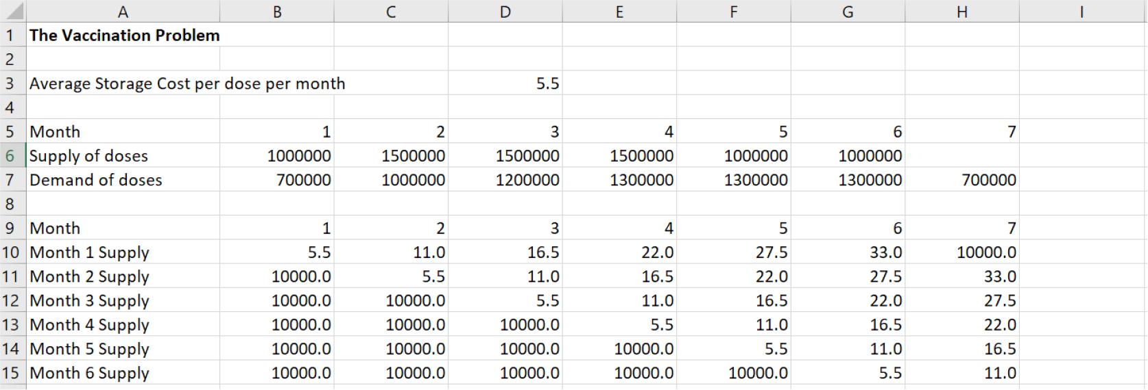Viewport: 1148px width, 390px height.
Task: Select the row 10 header
Action: pos(10,252)
